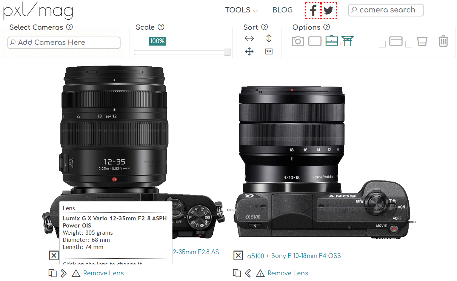Click the "Diameter: 68 mm" tooltip line
Screen dimensions: 457x281
(x=86, y=240)
